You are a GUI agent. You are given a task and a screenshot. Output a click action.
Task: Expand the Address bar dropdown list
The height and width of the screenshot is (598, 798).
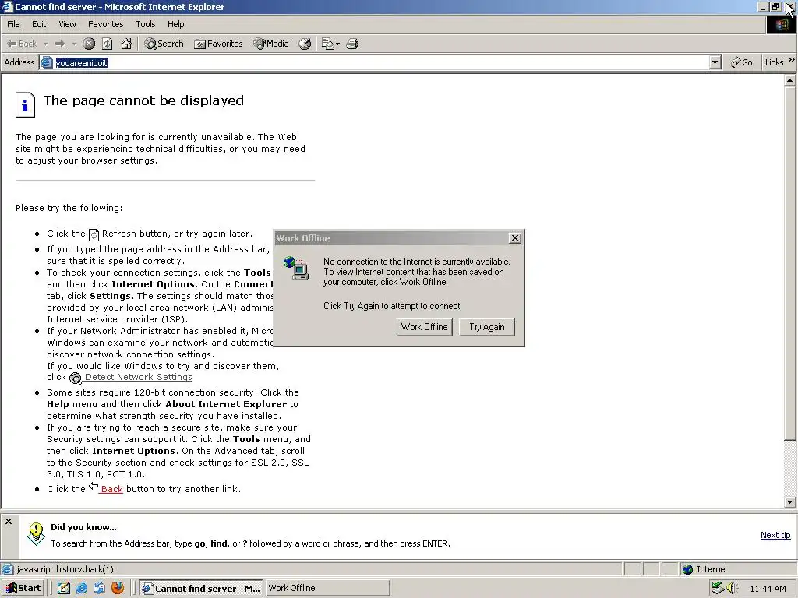coord(715,62)
